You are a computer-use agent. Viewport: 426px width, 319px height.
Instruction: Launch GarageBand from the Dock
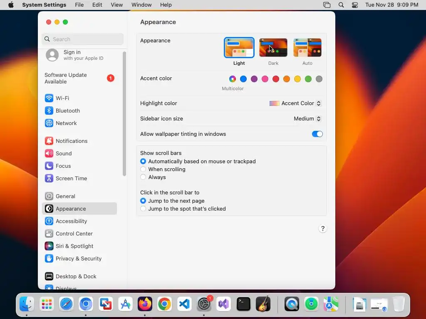pyautogui.click(x=263, y=304)
